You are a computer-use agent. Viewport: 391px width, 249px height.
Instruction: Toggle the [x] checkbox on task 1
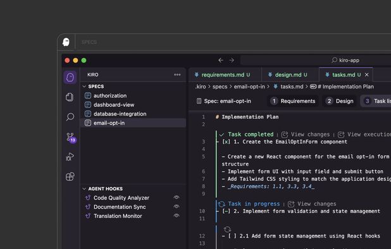click(226, 142)
